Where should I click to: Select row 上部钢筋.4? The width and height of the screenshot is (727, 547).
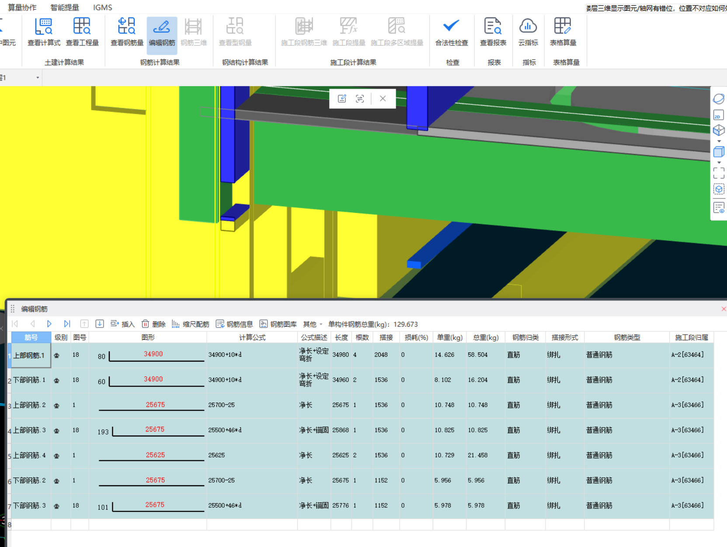(31, 455)
